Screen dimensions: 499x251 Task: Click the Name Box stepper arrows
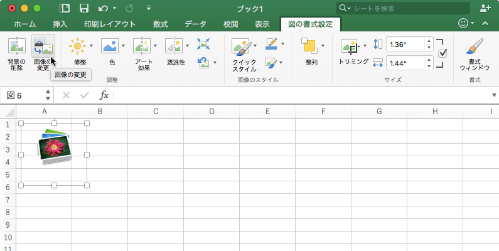[x=48, y=95]
